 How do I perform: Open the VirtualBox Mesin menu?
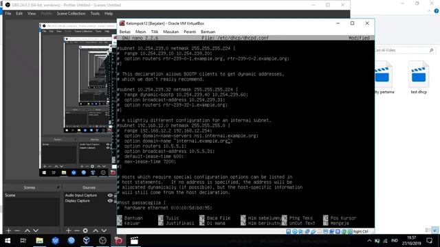pos(140,32)
